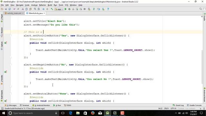
Task: Toggle tool window buttons icon in status bar
Action: click(2, 109)
